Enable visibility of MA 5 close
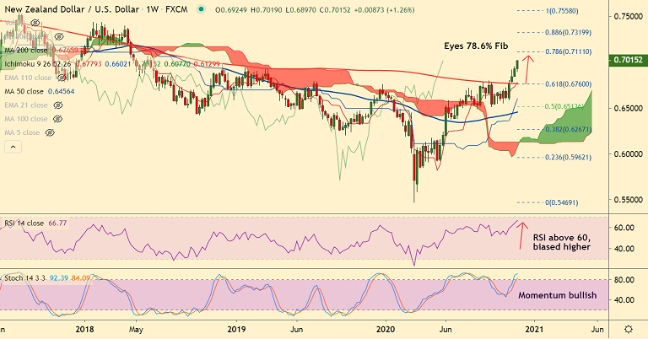This screenshot has width=648, height=339. coord(50,132)
